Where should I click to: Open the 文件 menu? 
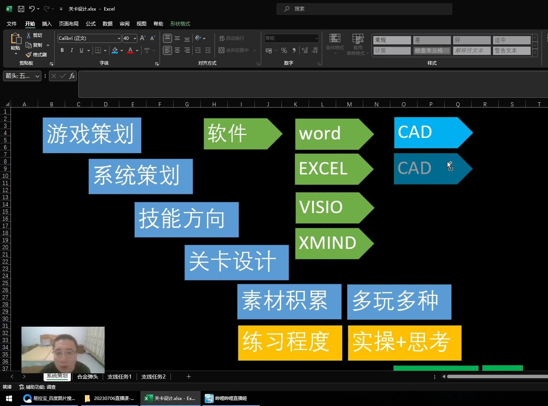coord(12,24)
